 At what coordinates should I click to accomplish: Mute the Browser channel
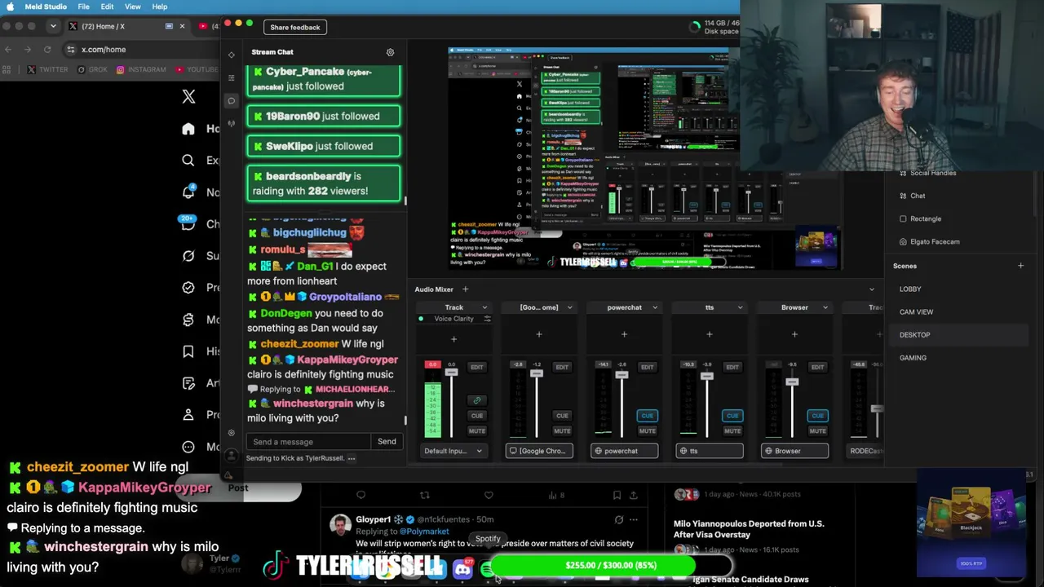[x=817, y=431]
